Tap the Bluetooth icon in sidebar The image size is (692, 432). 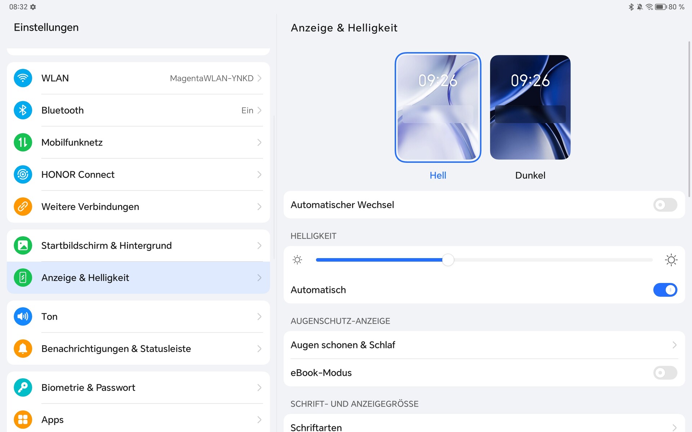click(x=23, y=110)
